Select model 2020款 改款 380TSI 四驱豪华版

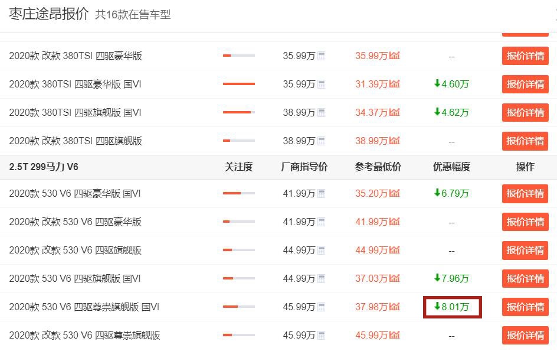point(76,56)
